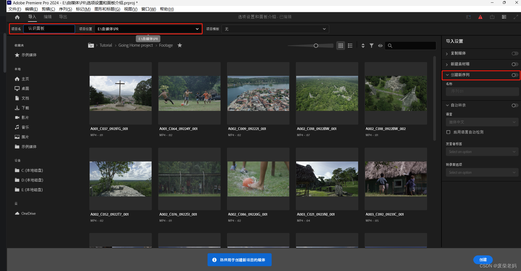Image resolution: width=521 pixels, height=271 pixels.
Task: Open the 简体中文 language dropdown
Action: (x=482, y=122)
